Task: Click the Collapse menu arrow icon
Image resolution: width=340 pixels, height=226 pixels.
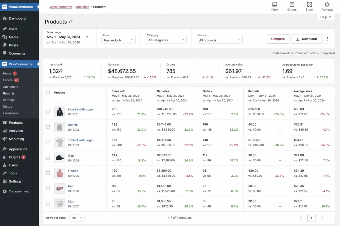Action: coord(5,191)
